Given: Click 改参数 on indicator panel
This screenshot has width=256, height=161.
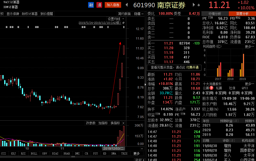Looking at the screenshot, I should tap(91, 123).
